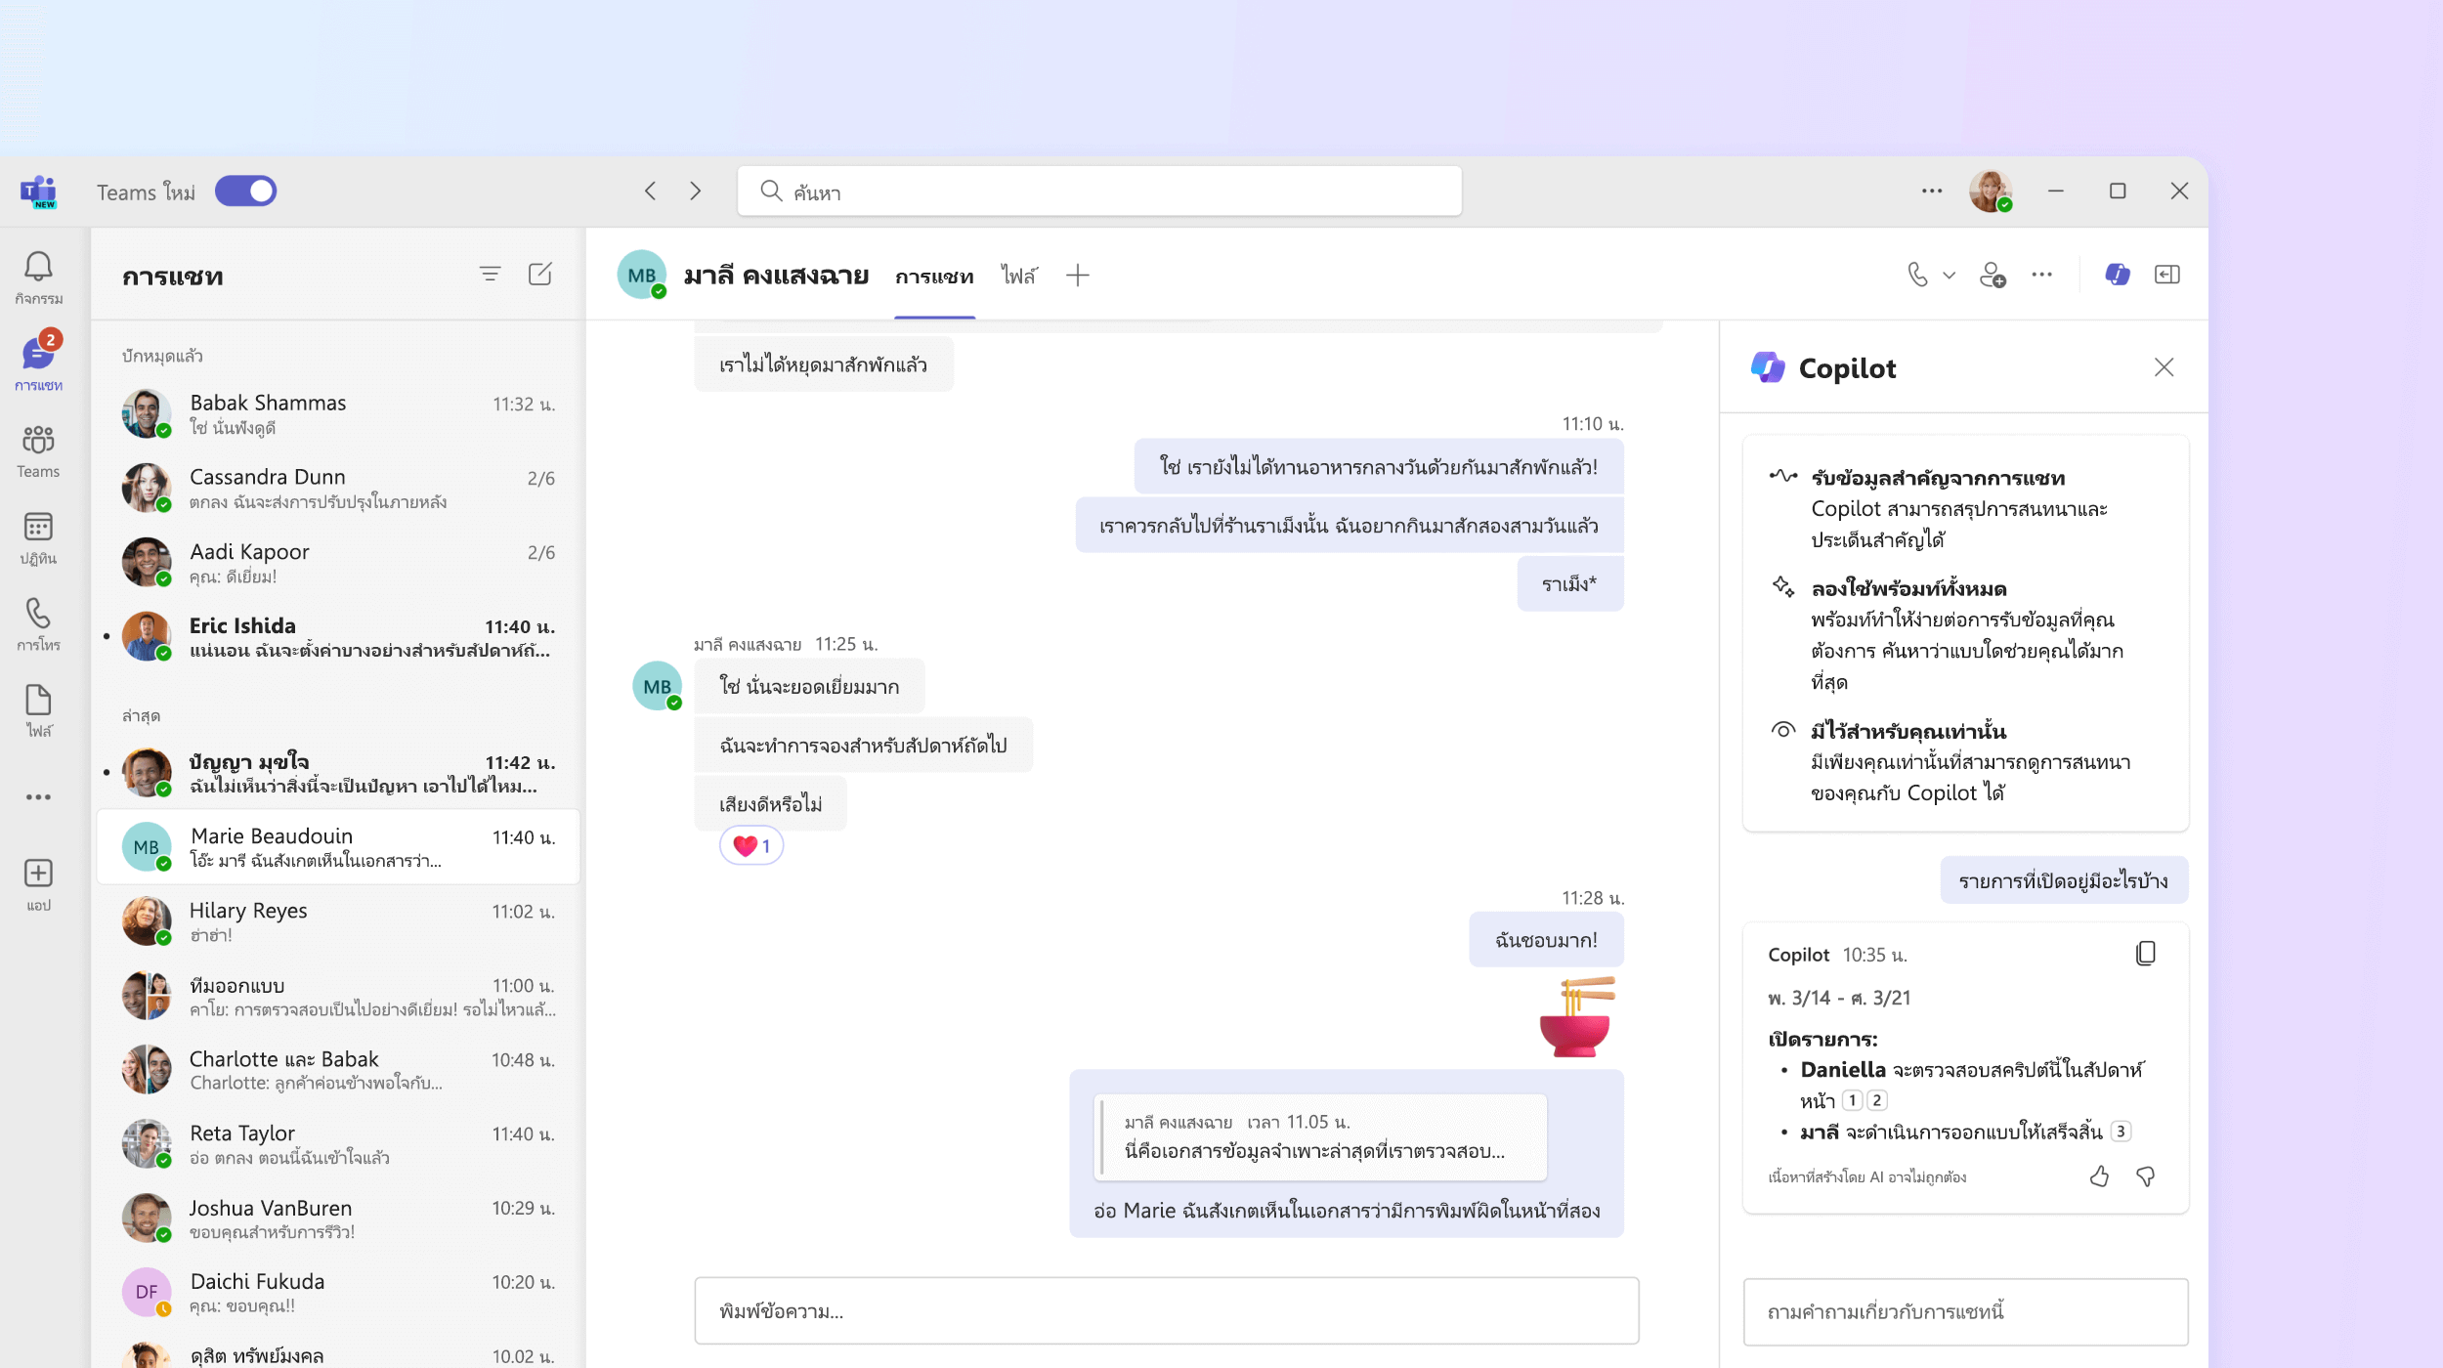The image size is (2443, 1368).
Task: Open chat with Cassandra Dunn
Action: pyautogui.click(x=338, y=489)
